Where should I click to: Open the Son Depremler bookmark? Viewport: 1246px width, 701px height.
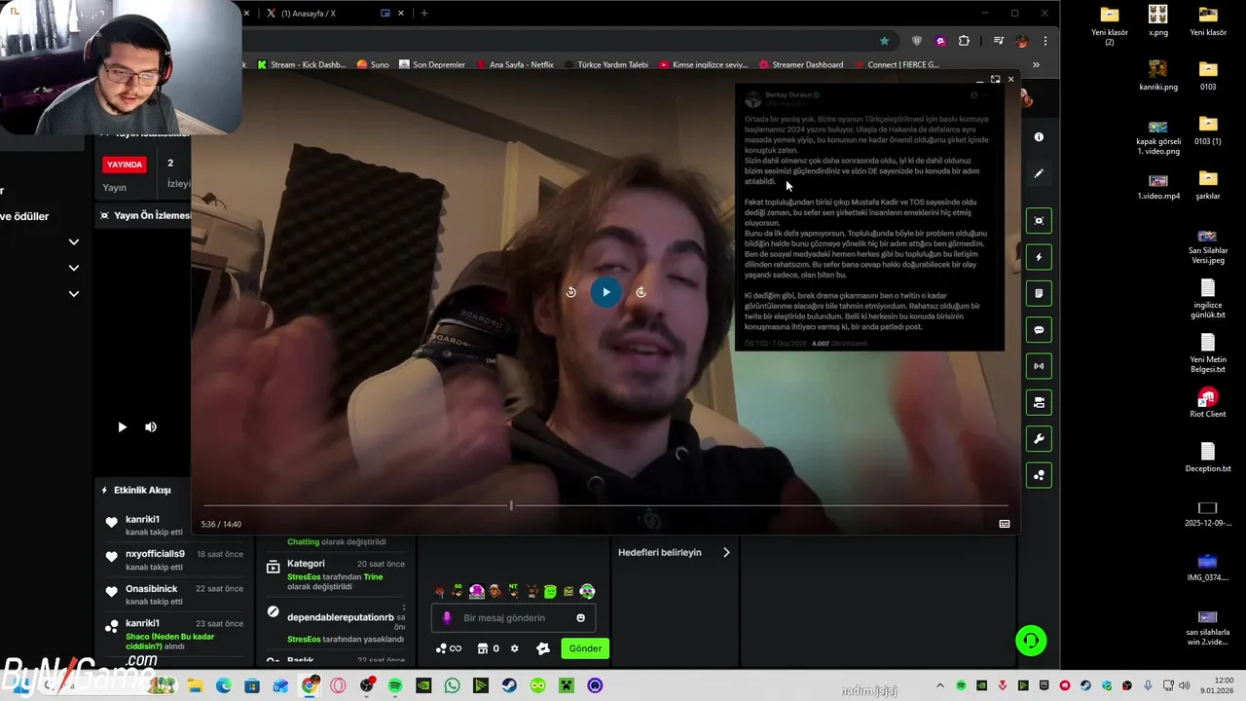point(432,64)
